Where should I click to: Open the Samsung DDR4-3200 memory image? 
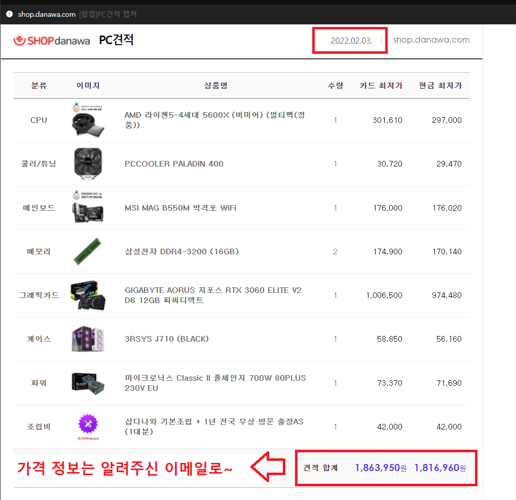[88, 251]
